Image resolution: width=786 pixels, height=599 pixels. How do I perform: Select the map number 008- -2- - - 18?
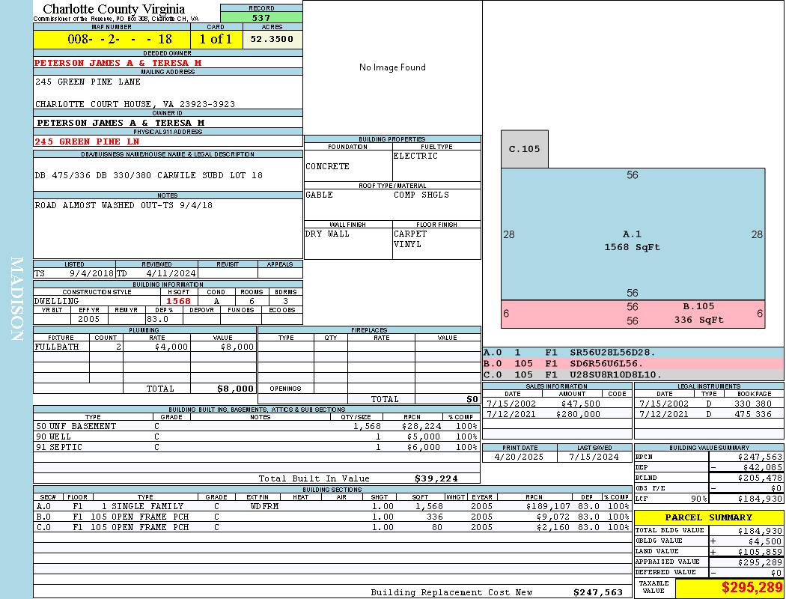[x=112, y=39]
